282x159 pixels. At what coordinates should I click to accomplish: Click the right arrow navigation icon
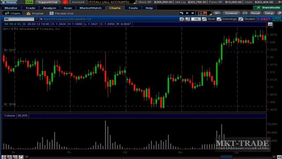tap(193, 13)
